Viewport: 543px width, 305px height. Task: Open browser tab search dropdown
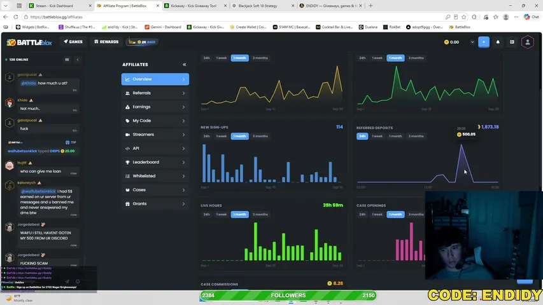(6, 6)
